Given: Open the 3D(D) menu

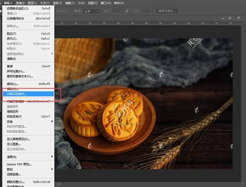Looking at the screenshot, I should click(x=81, y=3).
